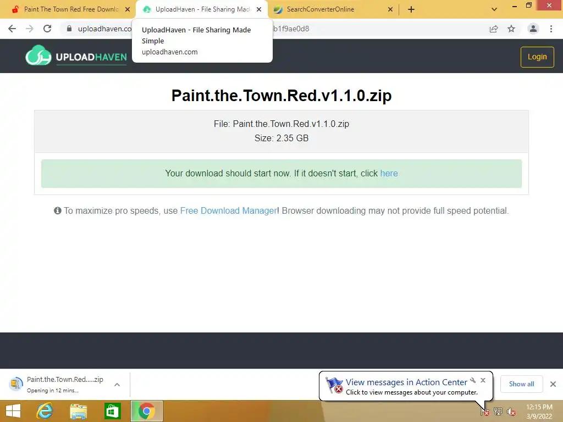Open Chrome's three-dot menu

tap(551, 29)
